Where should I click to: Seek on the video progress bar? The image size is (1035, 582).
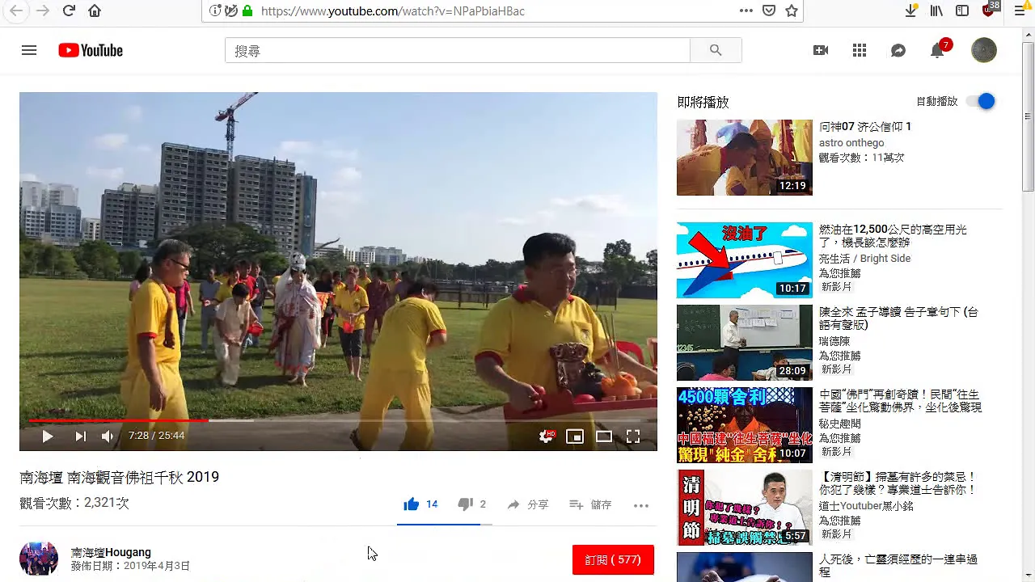coord(338,420)
